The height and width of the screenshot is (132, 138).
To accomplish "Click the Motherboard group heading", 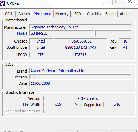I will coord(16,20).
